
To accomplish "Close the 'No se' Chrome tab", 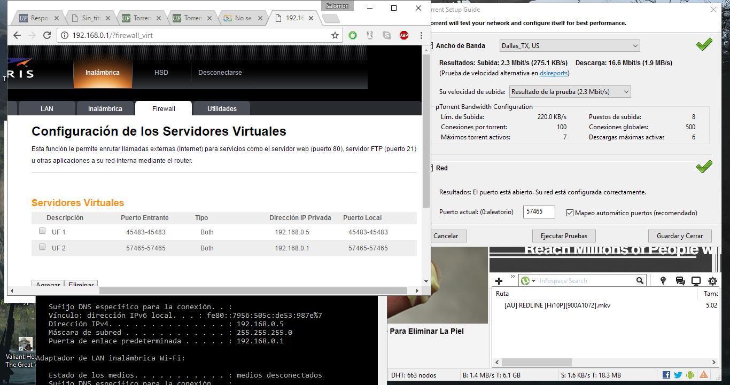I will [x=261, y=18].
